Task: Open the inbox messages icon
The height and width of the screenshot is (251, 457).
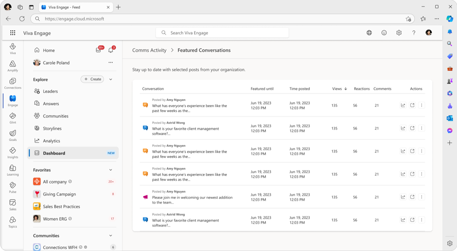Action: point(98,50)
